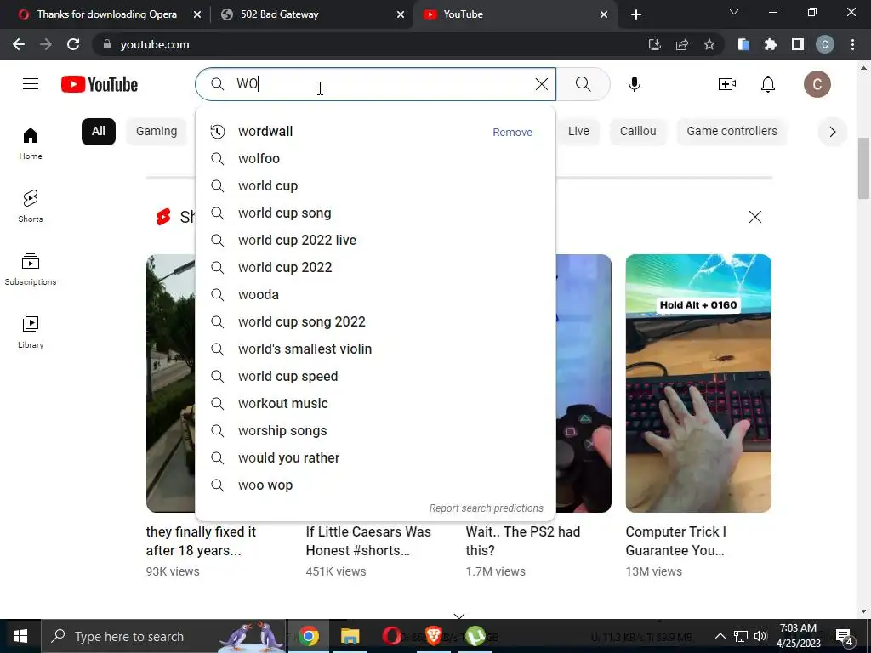This screenshot has height=653, width=871.
Task: Close the 502 Bad Gateway tab
Action: 401,14
